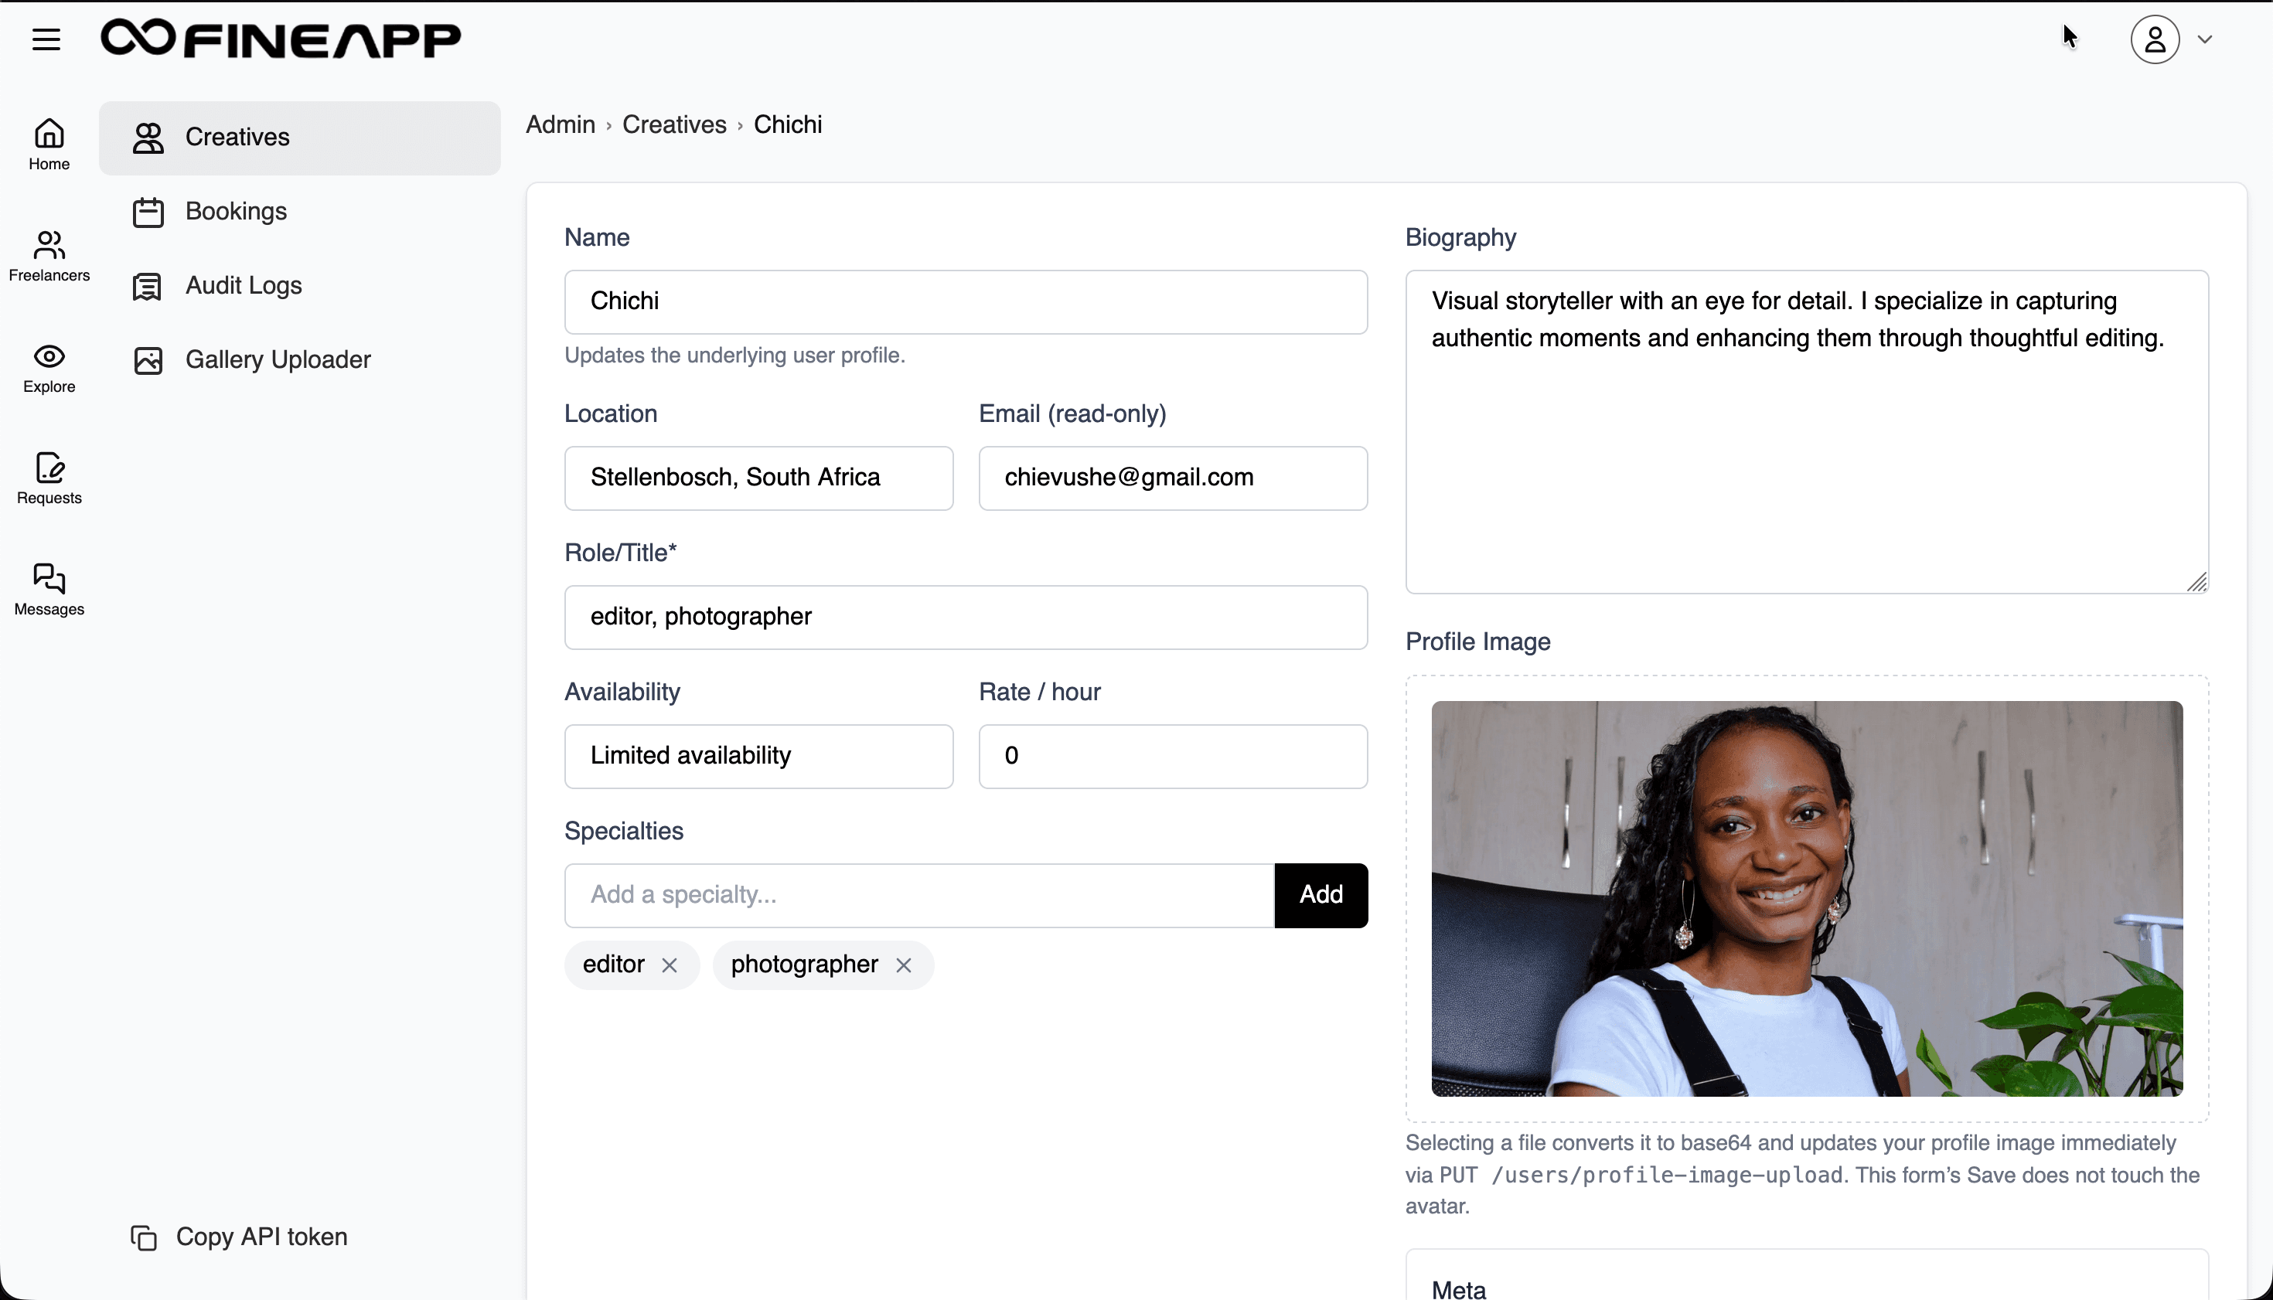Remove the editor specialty tag

pyautogui.click(x=670, y=965)
